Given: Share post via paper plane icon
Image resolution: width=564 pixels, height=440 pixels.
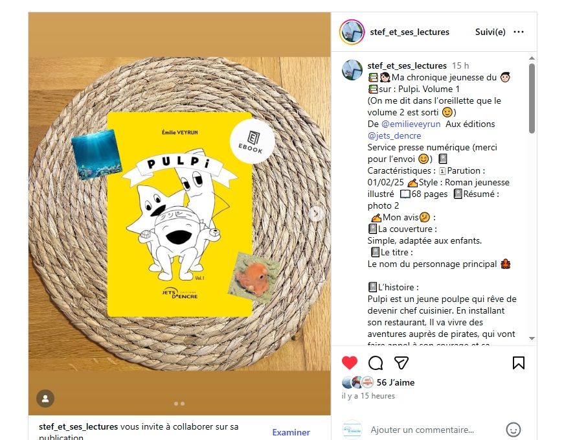Looking at the screenshot, I should [x=401, y=363].
